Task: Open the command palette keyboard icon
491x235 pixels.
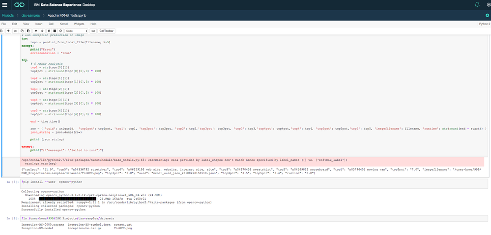Action: pos(93,31)
